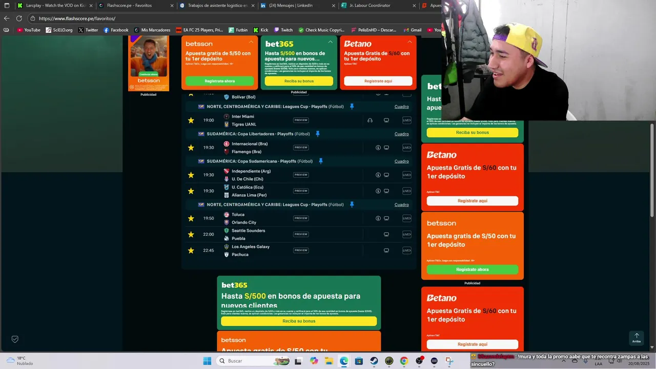Click the taskbar Buscar search box

pyautogui.click(x=254, y=361)
